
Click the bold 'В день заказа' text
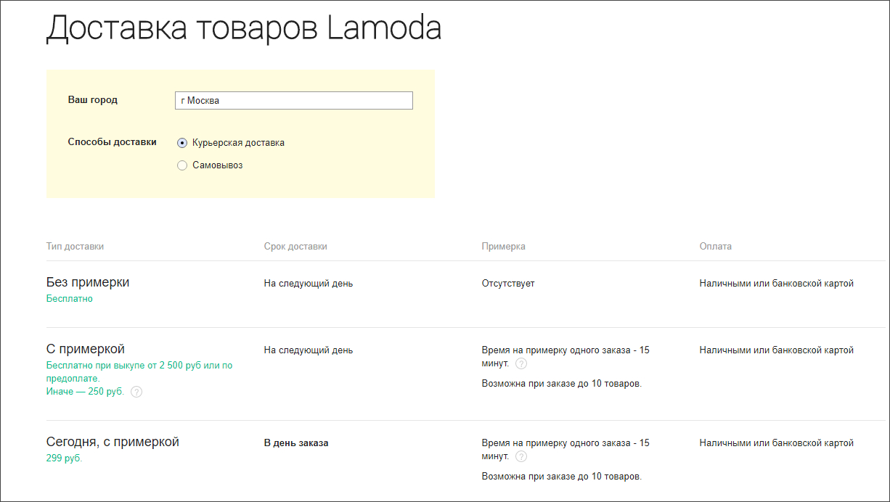coord(296,443)
